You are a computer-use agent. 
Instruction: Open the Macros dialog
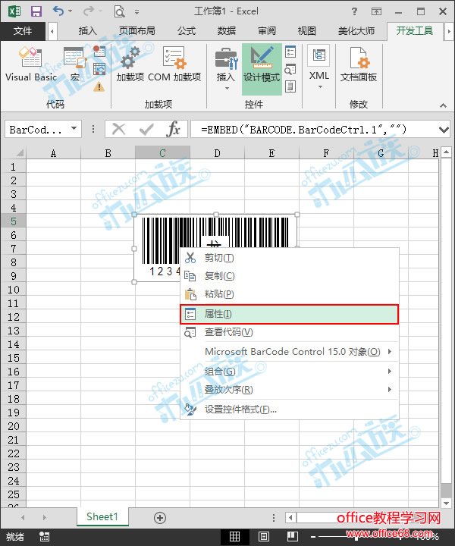click(x=75, y=64)
